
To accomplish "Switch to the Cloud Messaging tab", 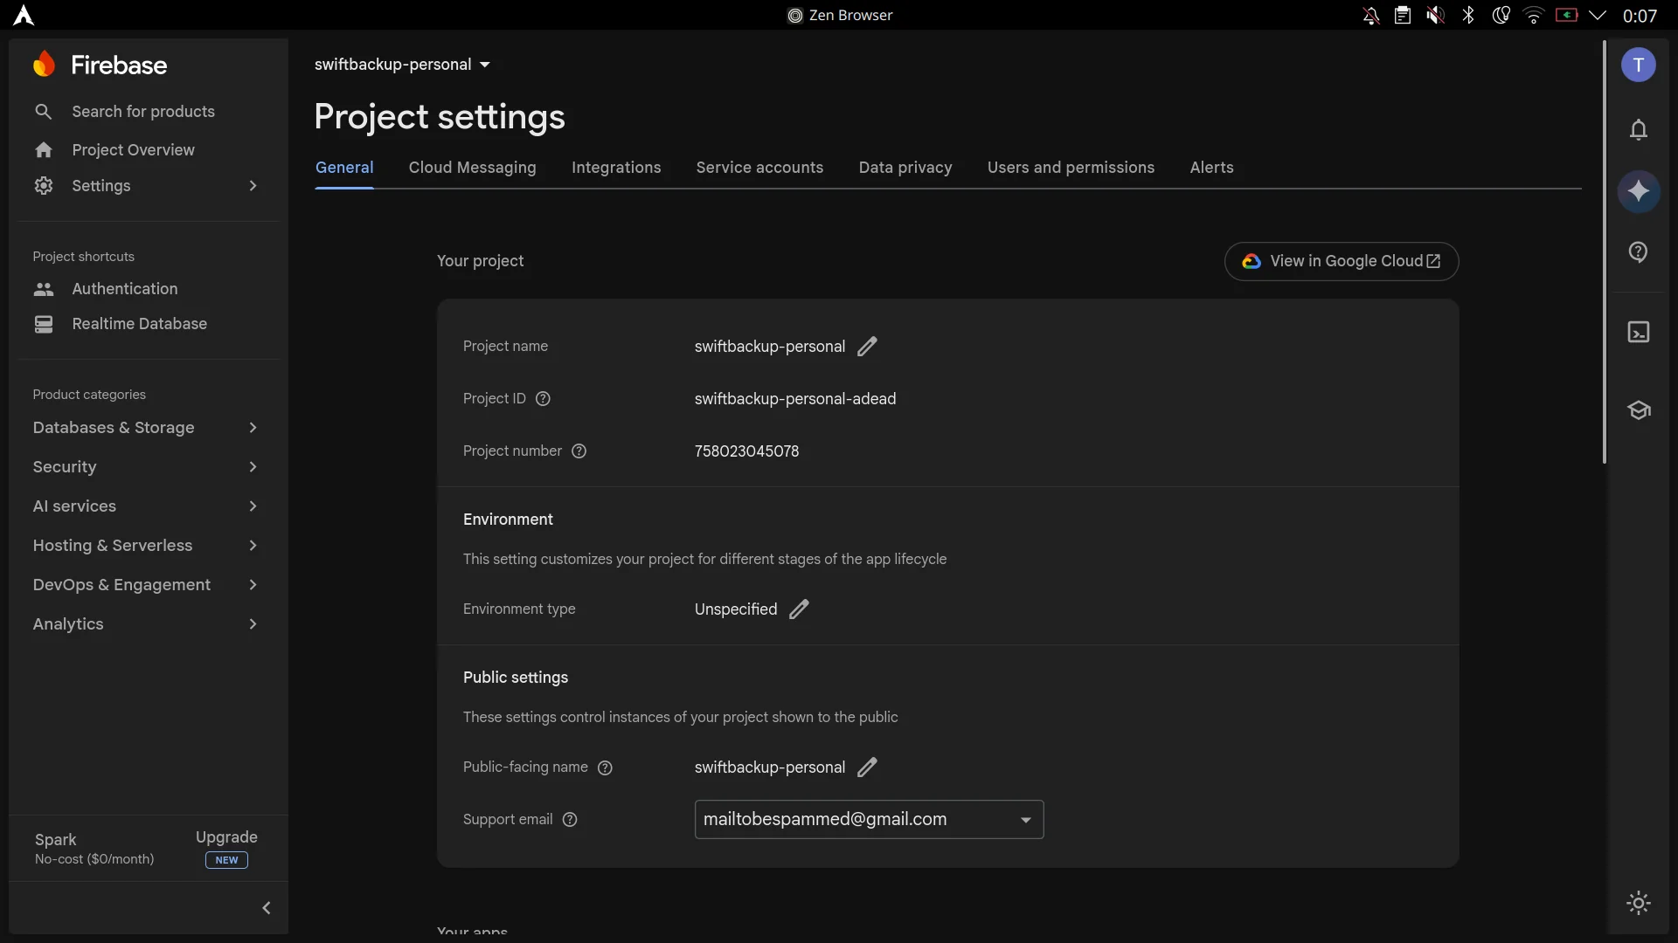I will click(473, 168).
